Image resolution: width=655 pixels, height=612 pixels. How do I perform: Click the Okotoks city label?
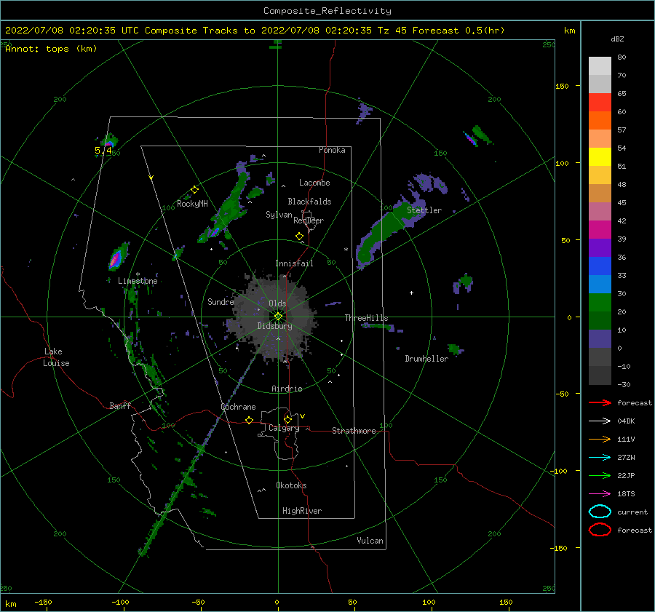(x=291, y=485)
